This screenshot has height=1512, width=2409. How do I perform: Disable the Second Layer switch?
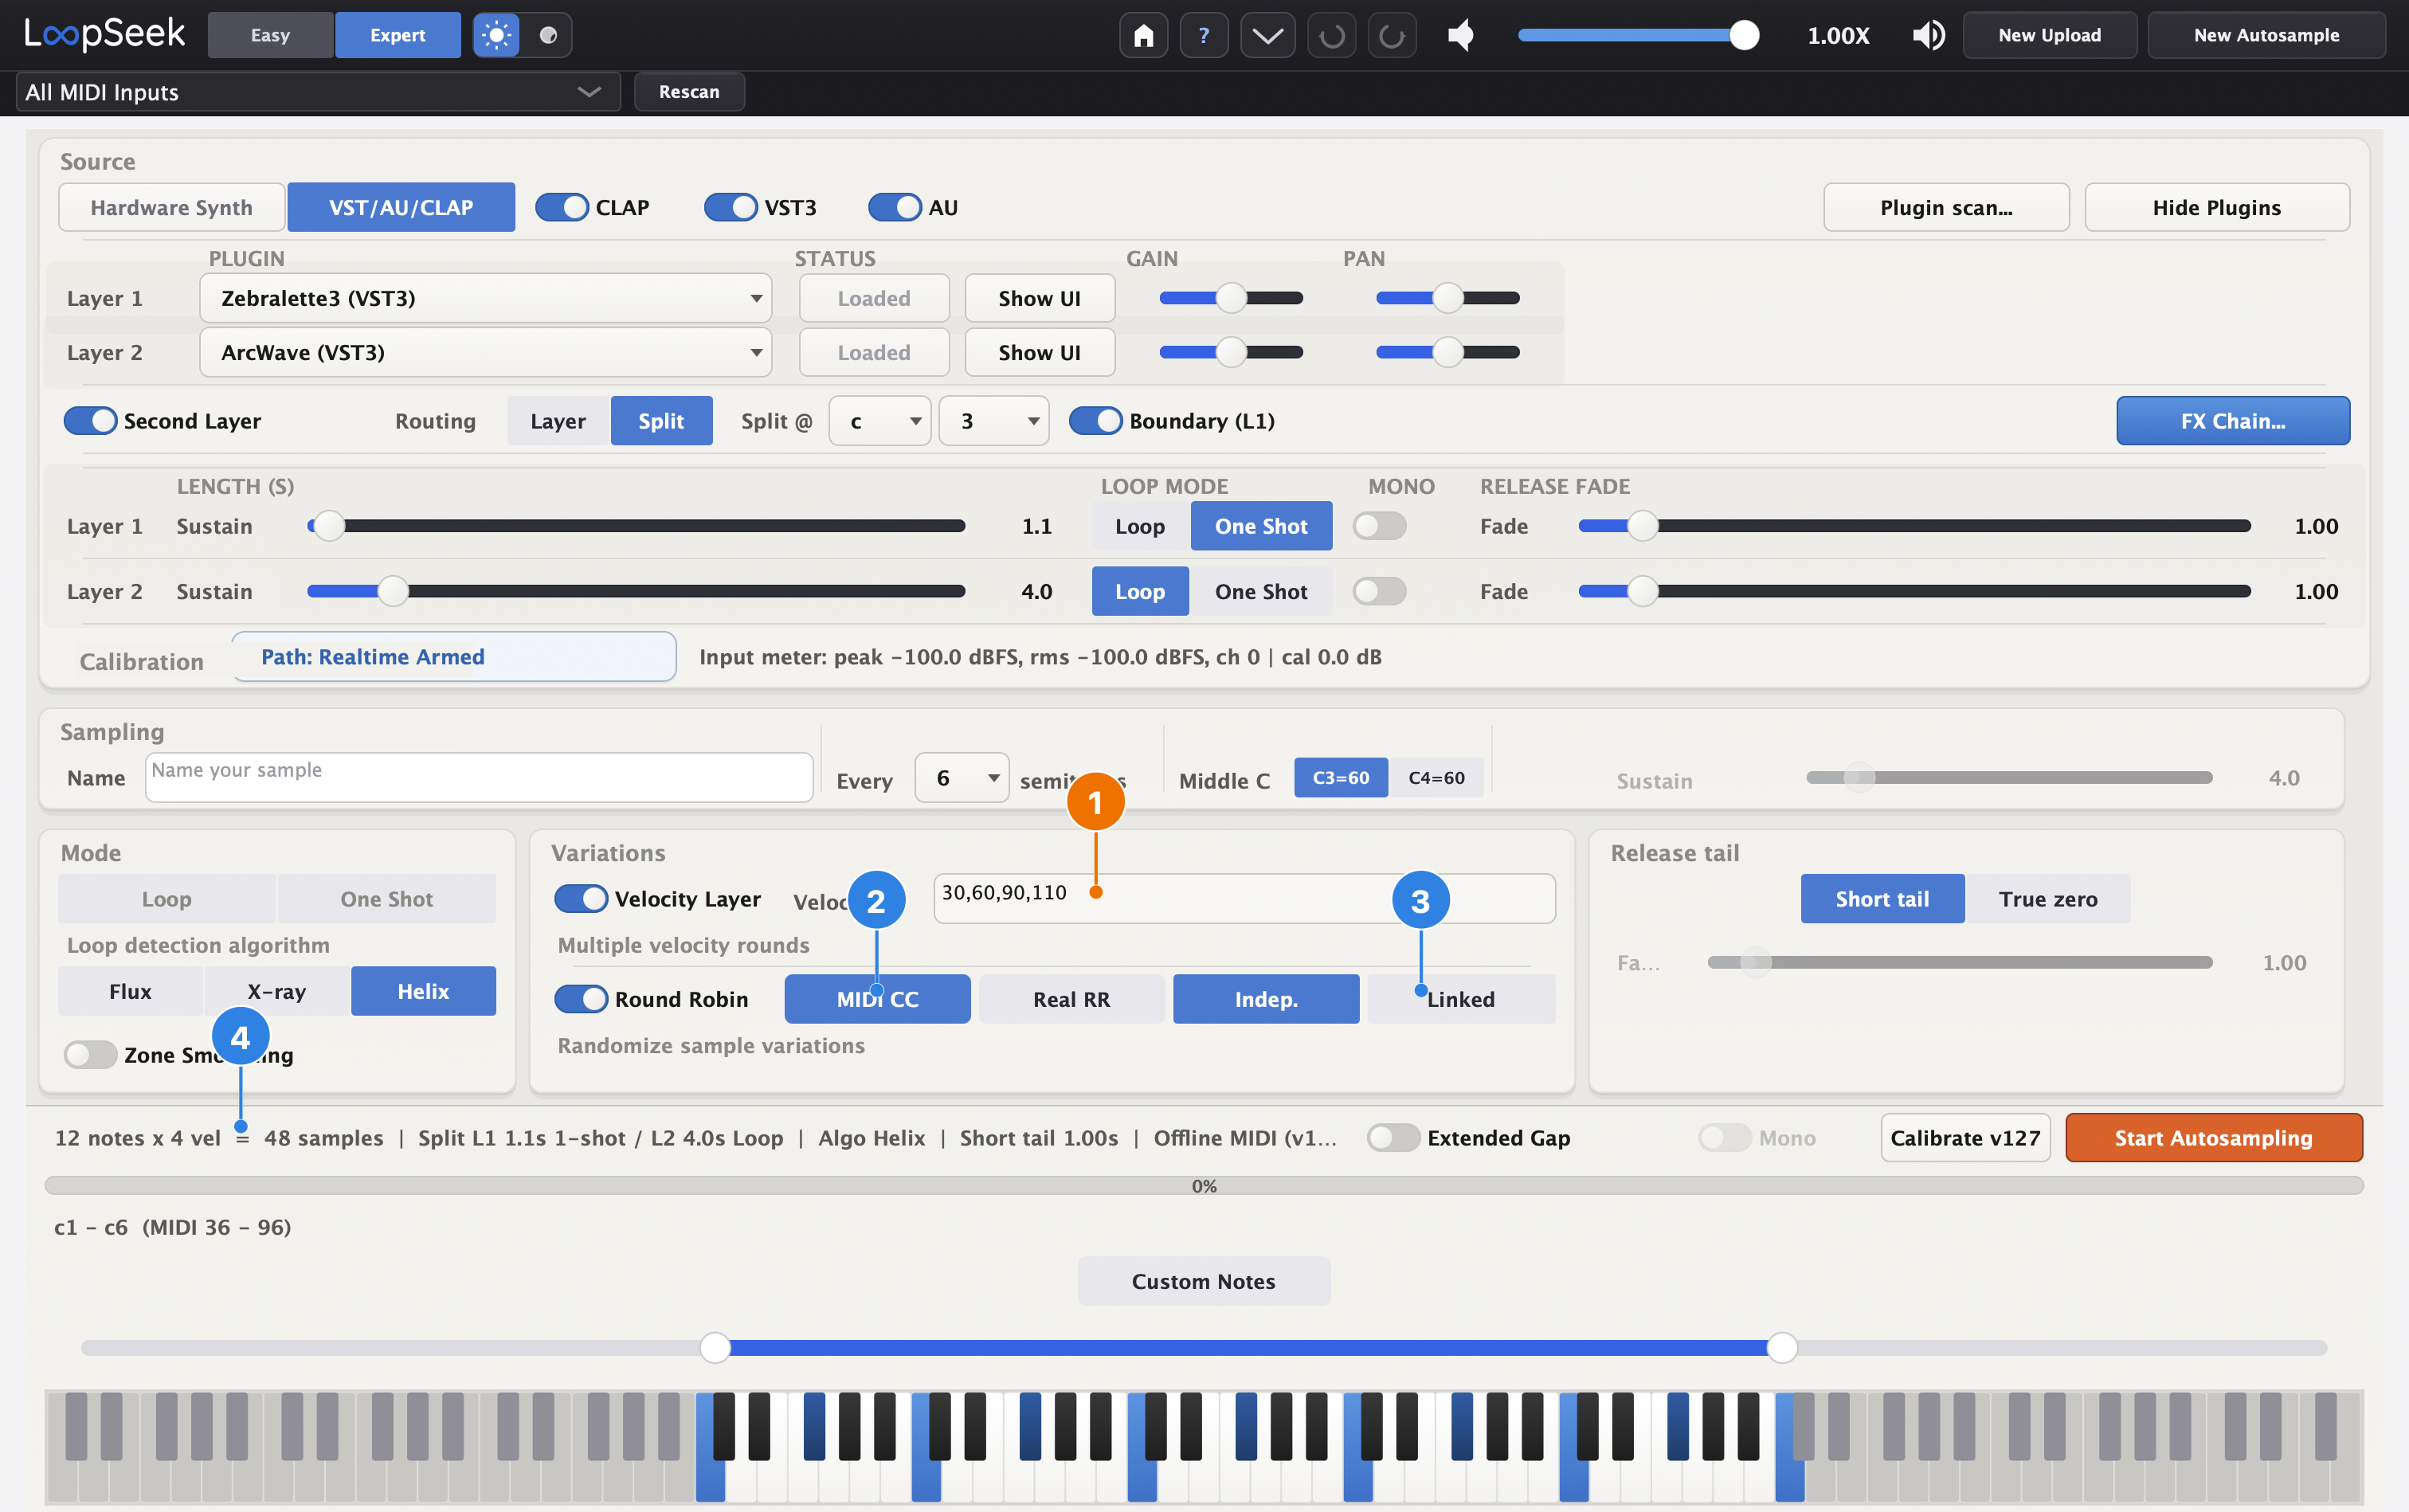pyautogui.click(x=90, y=421)
